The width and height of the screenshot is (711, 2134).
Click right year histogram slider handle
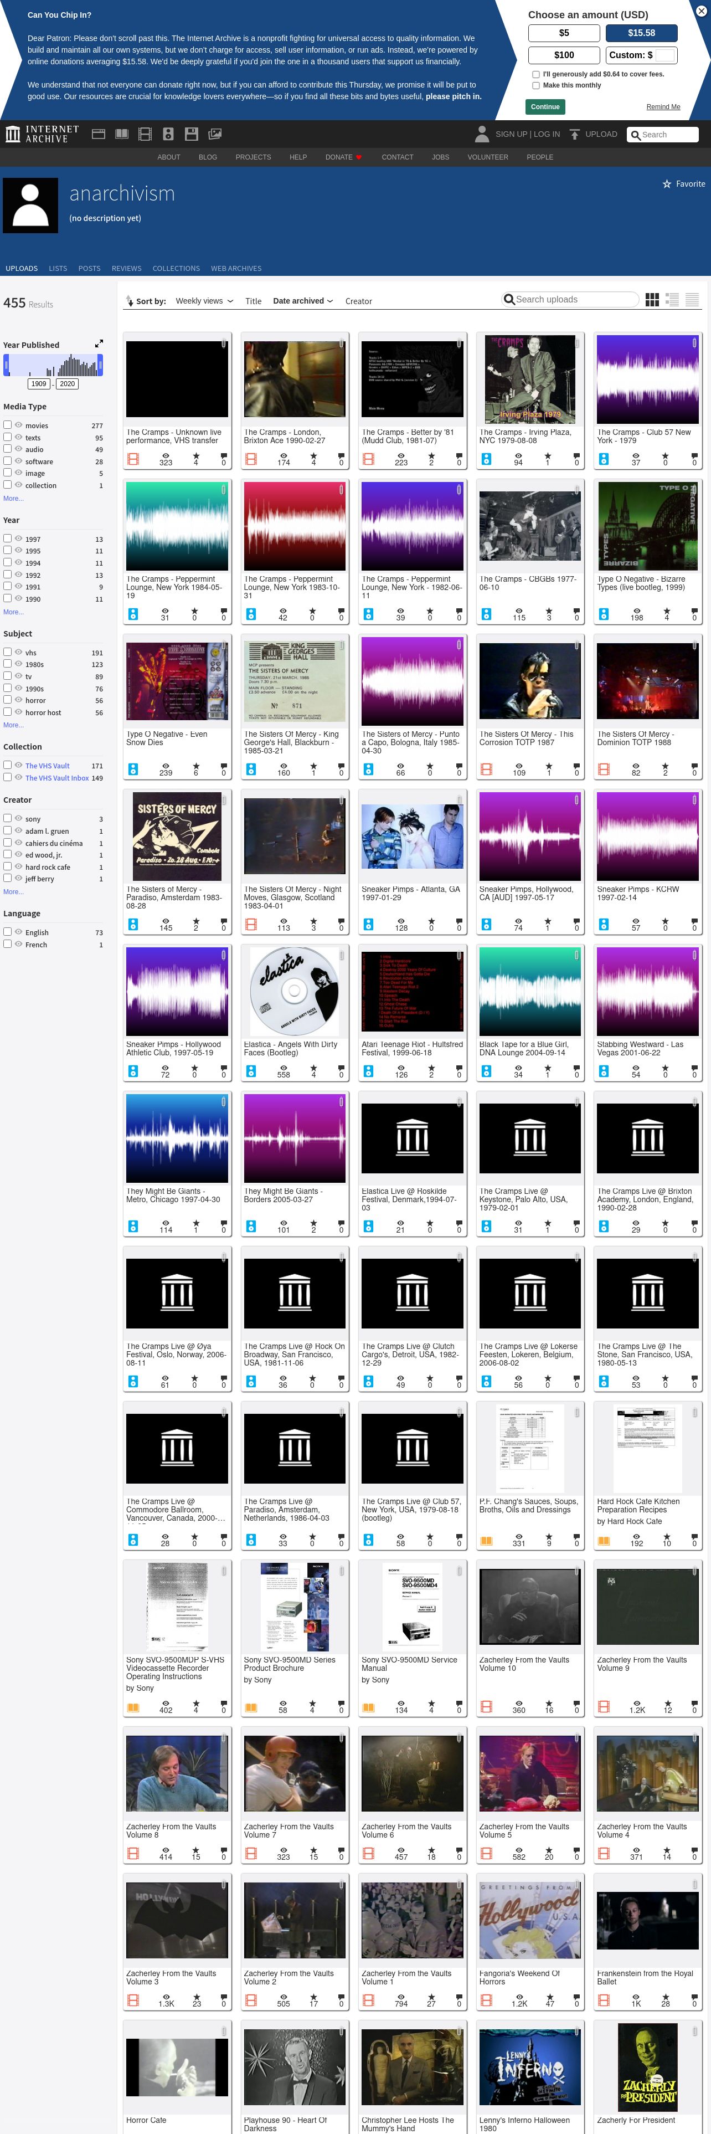(100, 365)
